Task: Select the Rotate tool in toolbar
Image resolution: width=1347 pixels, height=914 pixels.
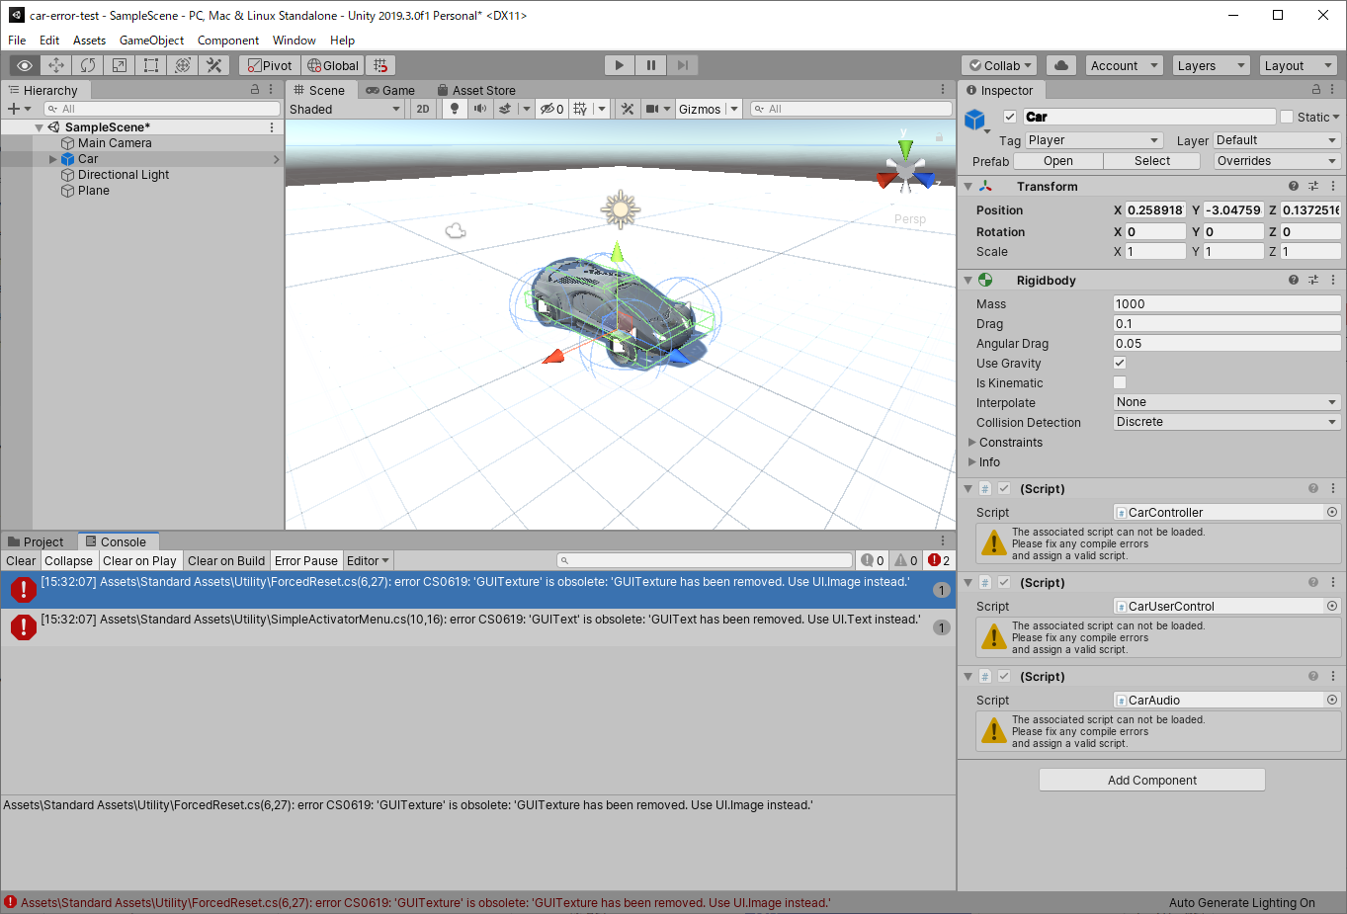Action: point(88,65)
